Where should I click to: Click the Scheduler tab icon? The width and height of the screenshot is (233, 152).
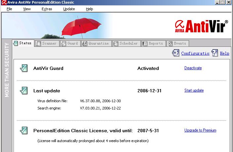pos(116,44)
